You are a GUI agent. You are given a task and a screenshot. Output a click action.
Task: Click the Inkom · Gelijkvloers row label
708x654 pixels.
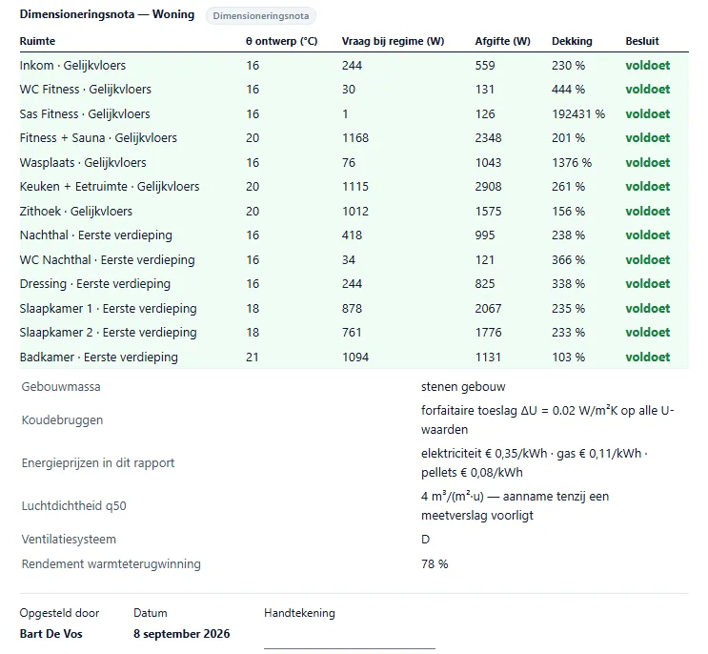(x=72, y=66)
